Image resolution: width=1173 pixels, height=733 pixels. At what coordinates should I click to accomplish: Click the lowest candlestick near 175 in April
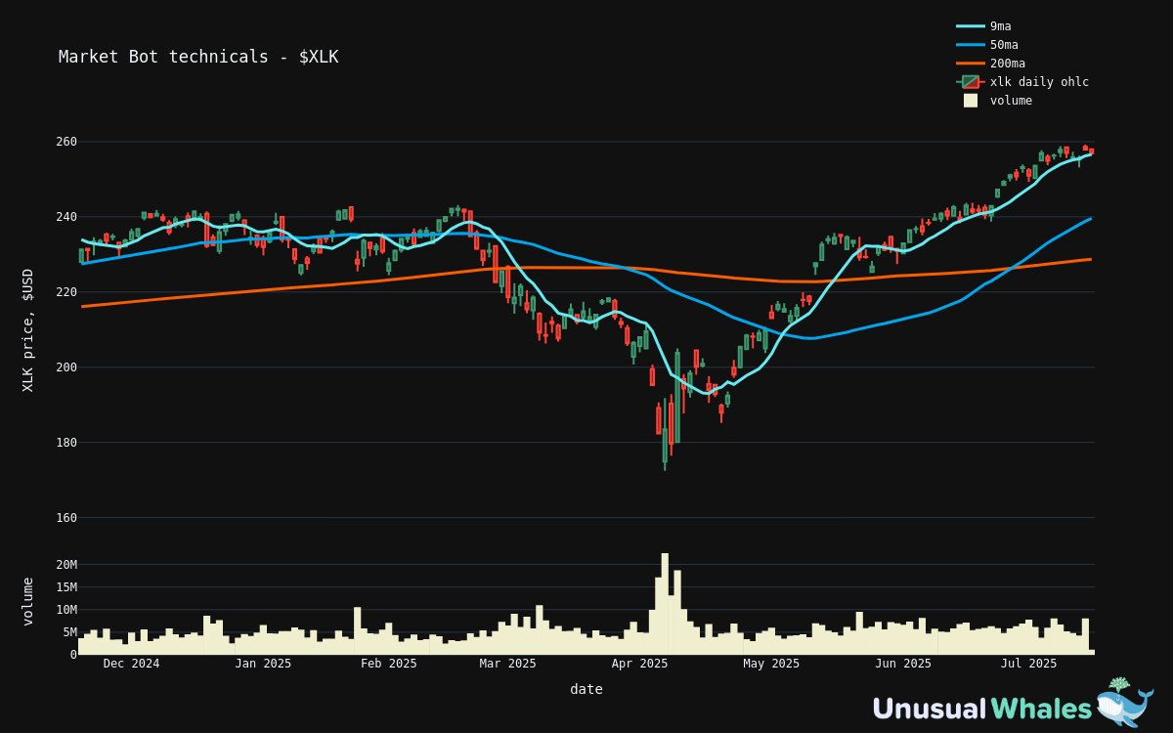pos(665,434)
